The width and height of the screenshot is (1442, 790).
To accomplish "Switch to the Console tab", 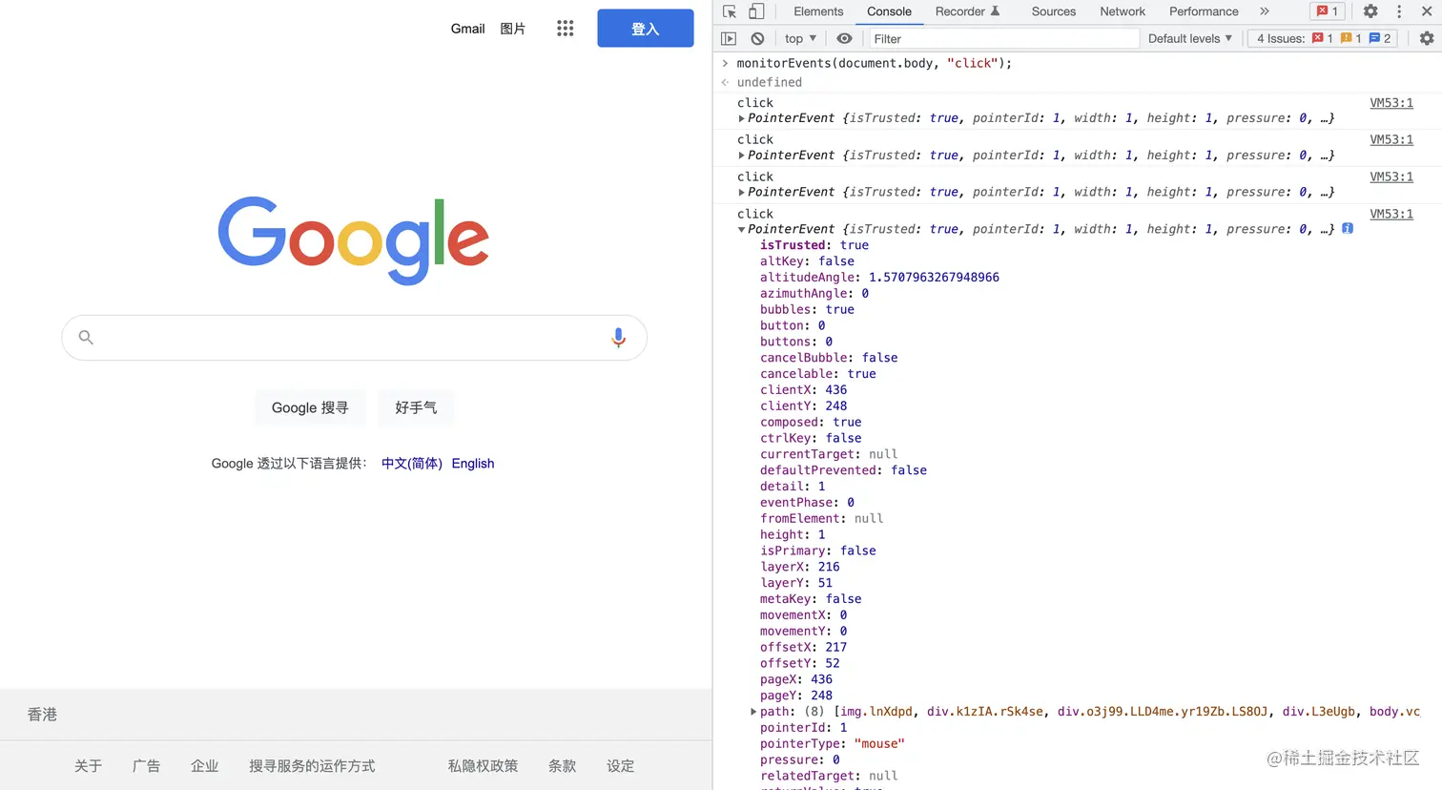I will click(889, 11).
